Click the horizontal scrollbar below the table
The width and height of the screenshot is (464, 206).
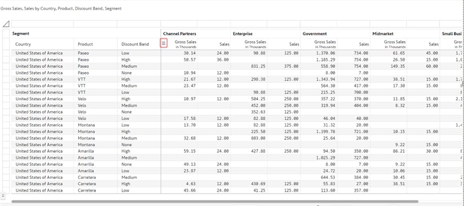(x=214, y=201)
